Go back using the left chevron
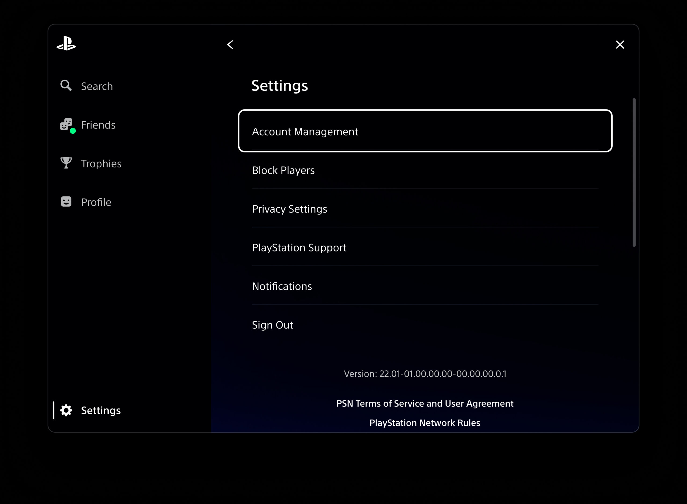687x504 pixels. click(x=230, y=45)
